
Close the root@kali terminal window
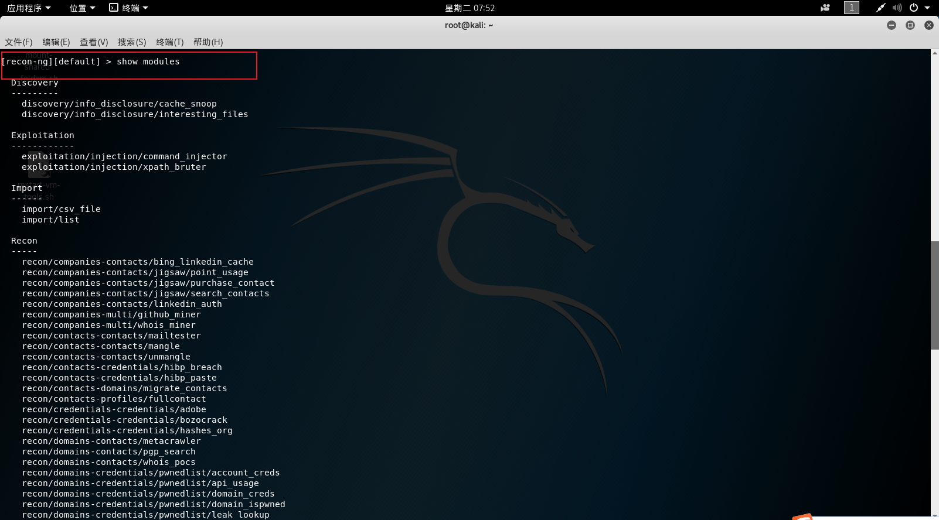coord(929,25)
